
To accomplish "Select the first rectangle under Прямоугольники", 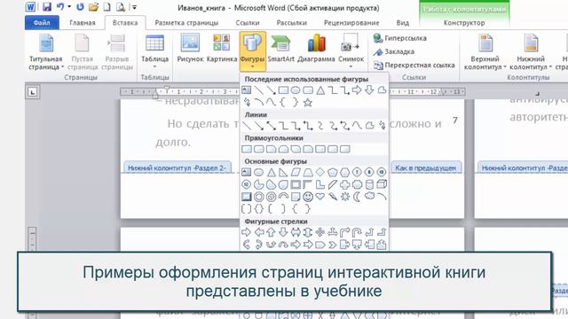I will (x=247, y=149).
